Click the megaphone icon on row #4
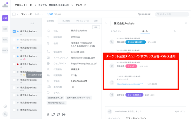 click(x=24, y=59)
